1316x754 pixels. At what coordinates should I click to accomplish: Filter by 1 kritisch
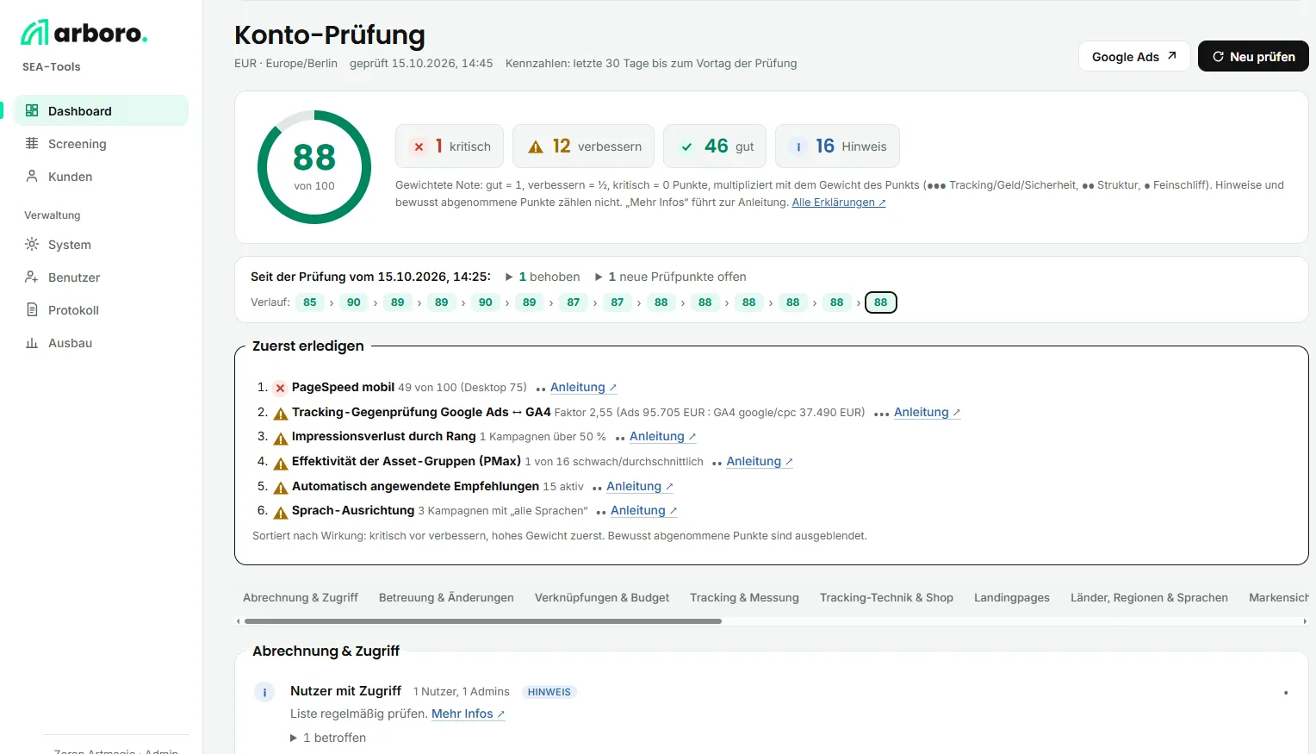pyautogui.click(x=450, y=146)
